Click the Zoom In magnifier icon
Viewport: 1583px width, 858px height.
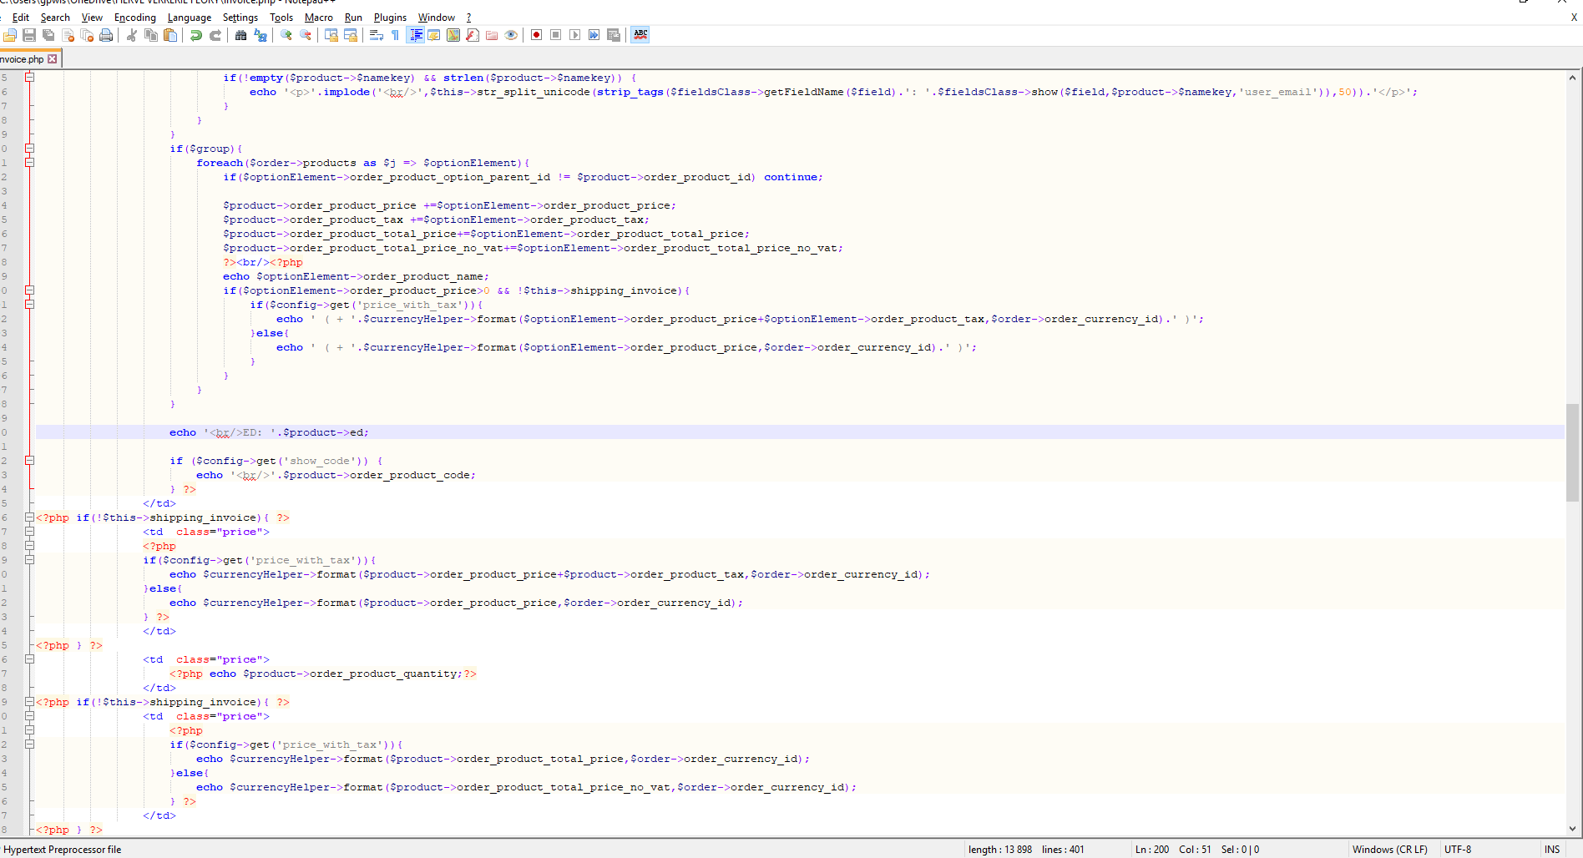tap(286, 35)
